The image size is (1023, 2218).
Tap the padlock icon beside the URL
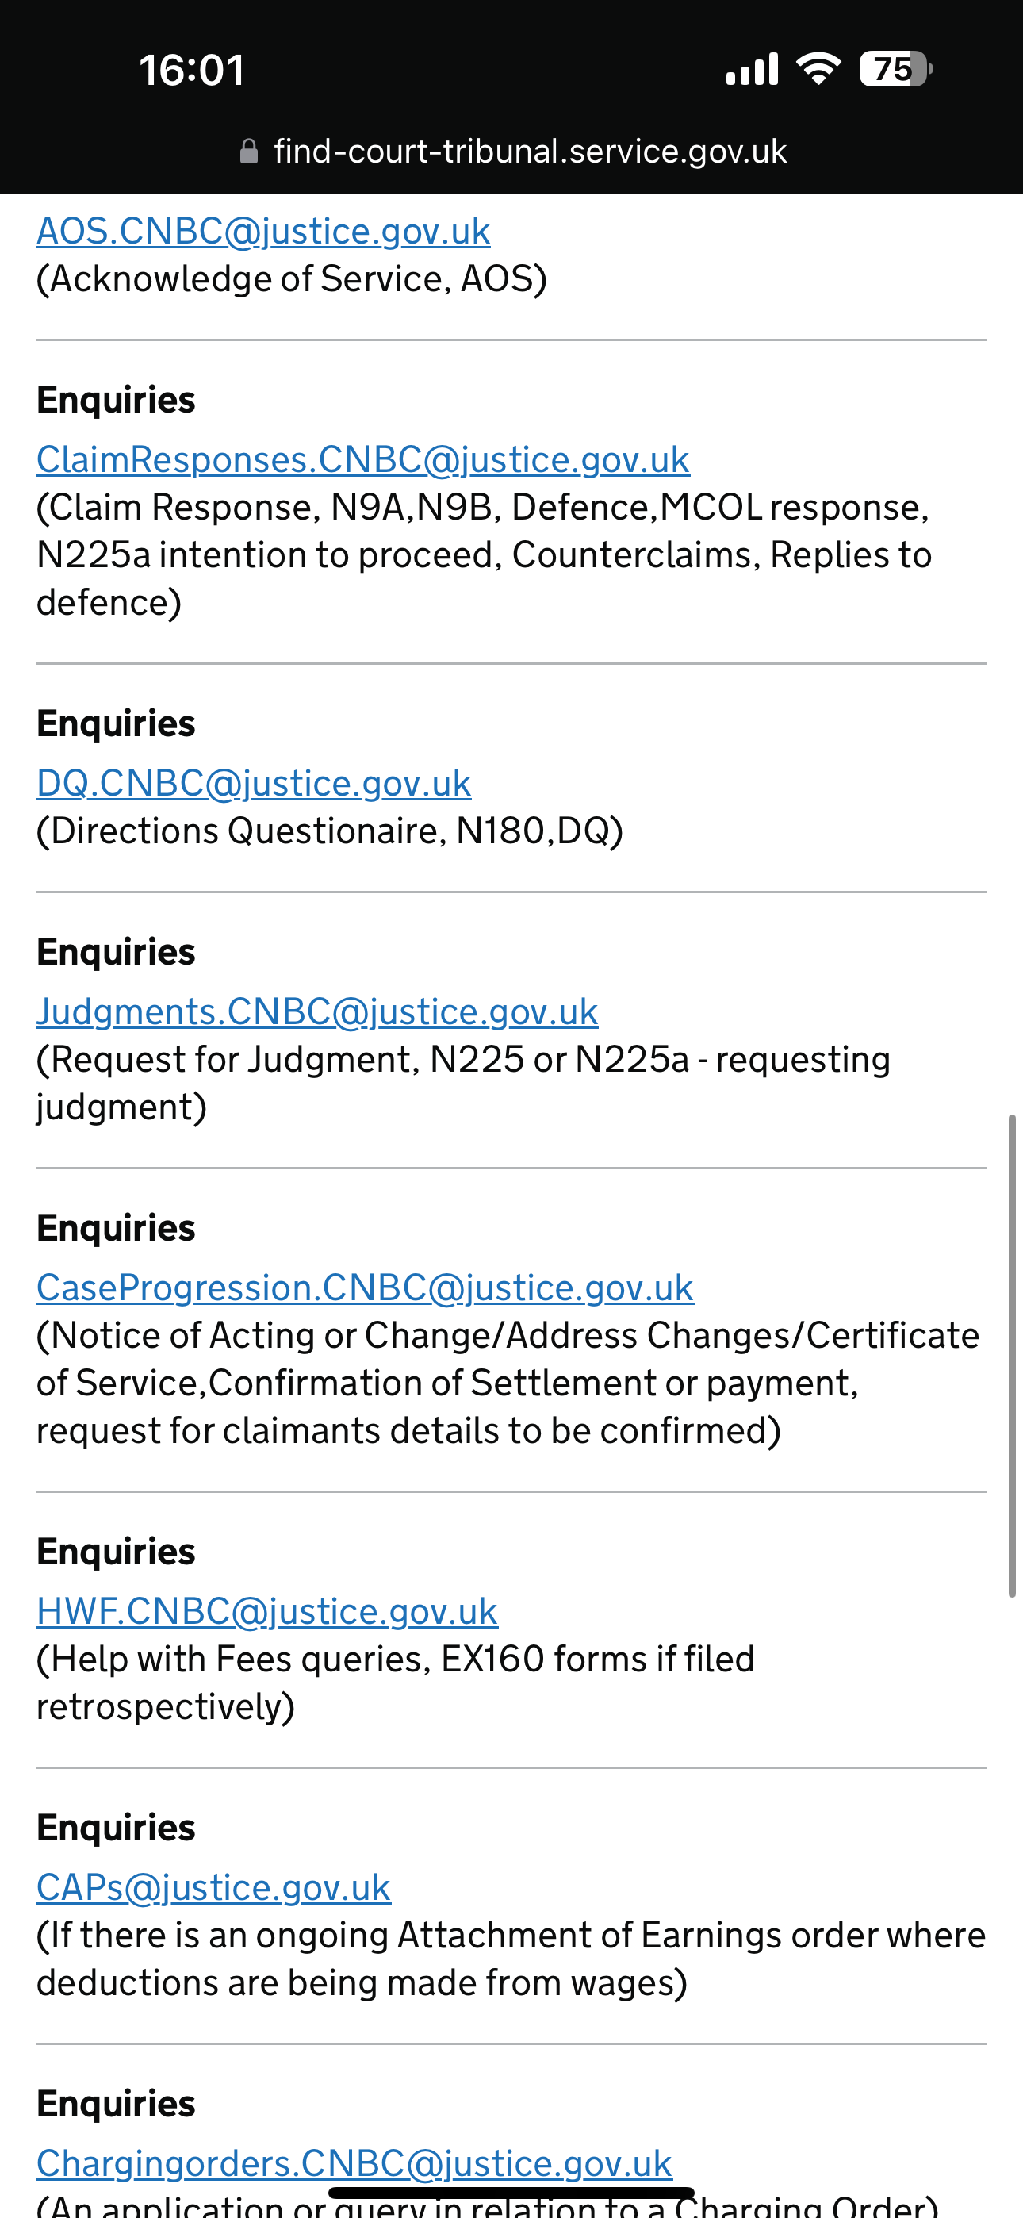(x=249, y=152)
